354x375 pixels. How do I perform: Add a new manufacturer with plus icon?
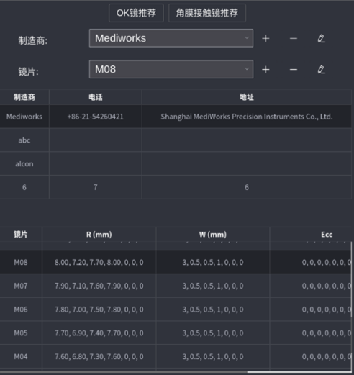(265, 38)
